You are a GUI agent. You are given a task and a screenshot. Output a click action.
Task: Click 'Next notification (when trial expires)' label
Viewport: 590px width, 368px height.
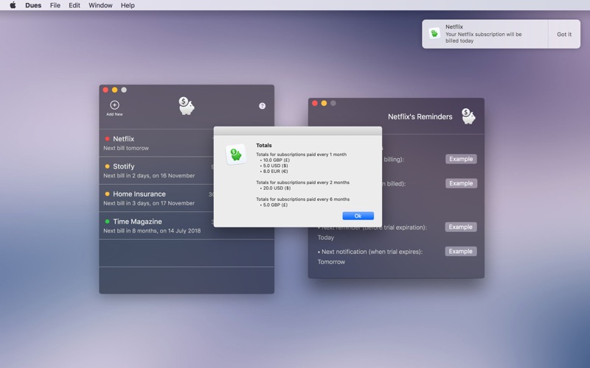coord(370,252)
